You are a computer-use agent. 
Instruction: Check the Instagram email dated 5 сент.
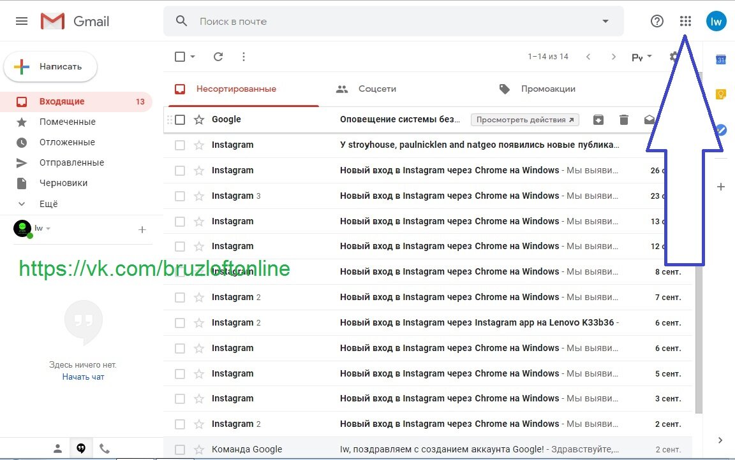point(180,374)
